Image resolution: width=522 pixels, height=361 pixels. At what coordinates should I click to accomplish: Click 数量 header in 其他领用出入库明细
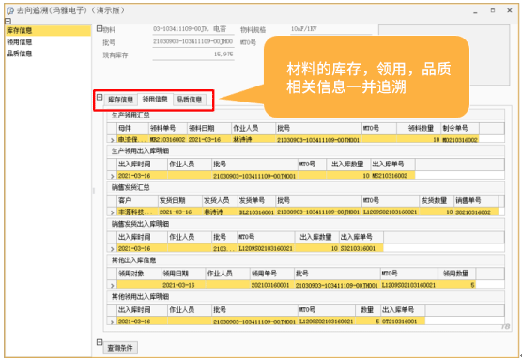pyautogui.click(x=368, y=310)
